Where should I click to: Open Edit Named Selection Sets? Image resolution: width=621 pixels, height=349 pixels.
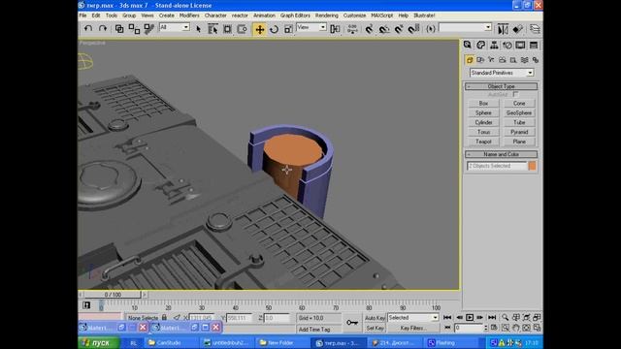(x=431, y=29)
